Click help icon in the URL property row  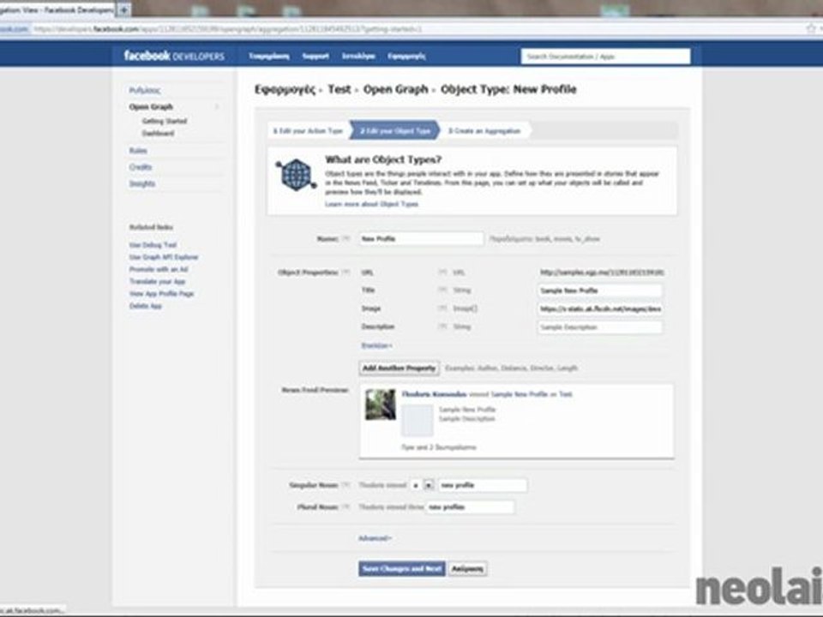coord(442,273)
